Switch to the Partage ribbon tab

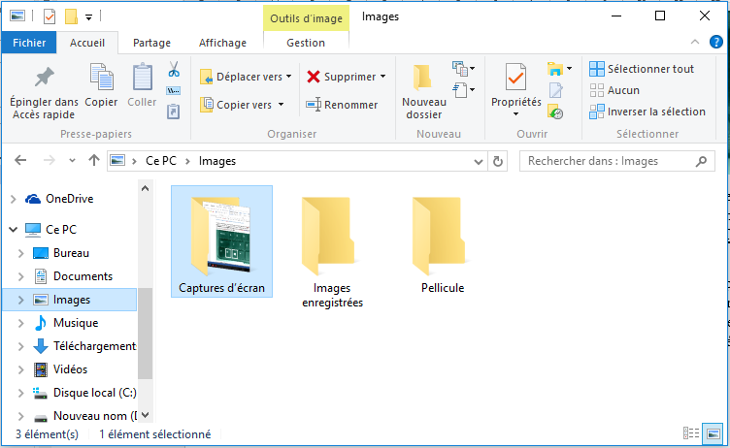151,43
